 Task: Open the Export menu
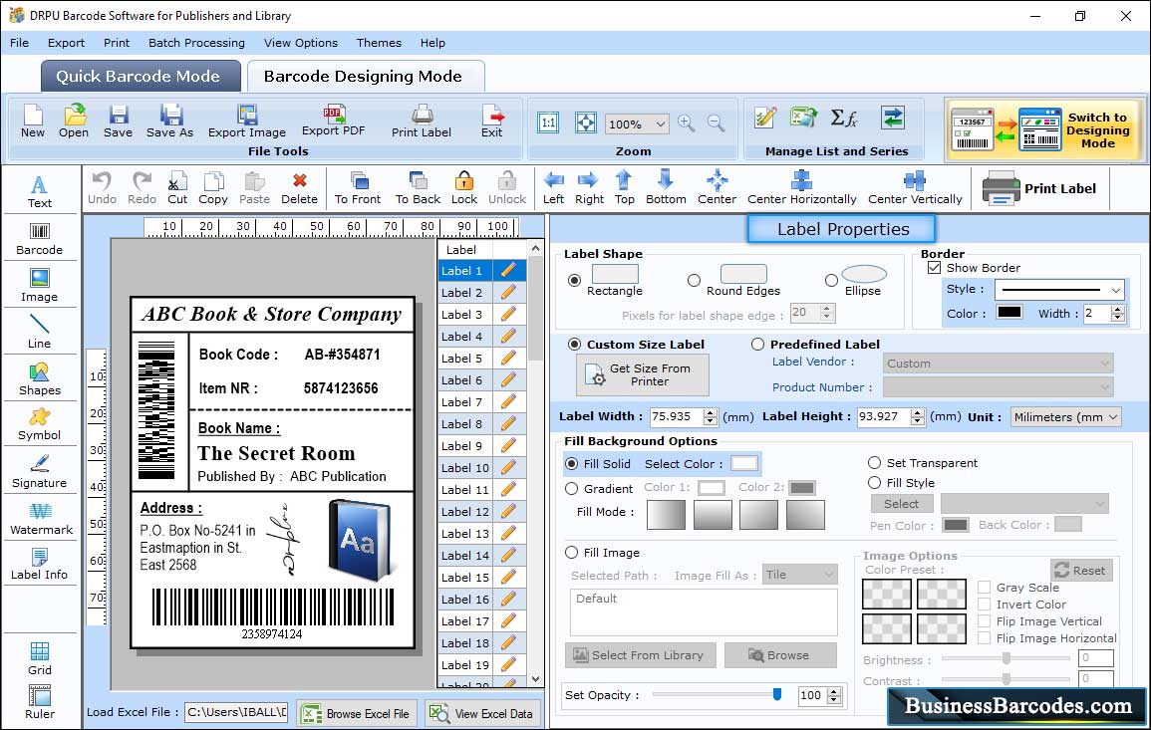[x=66, y=43]
